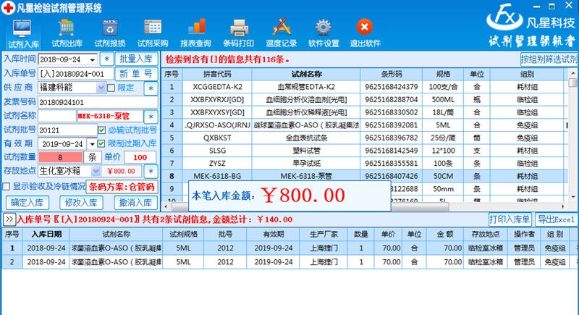579x315 pixels.
Task: Click the asterisk button beside 入库时间
Action: 106,59
